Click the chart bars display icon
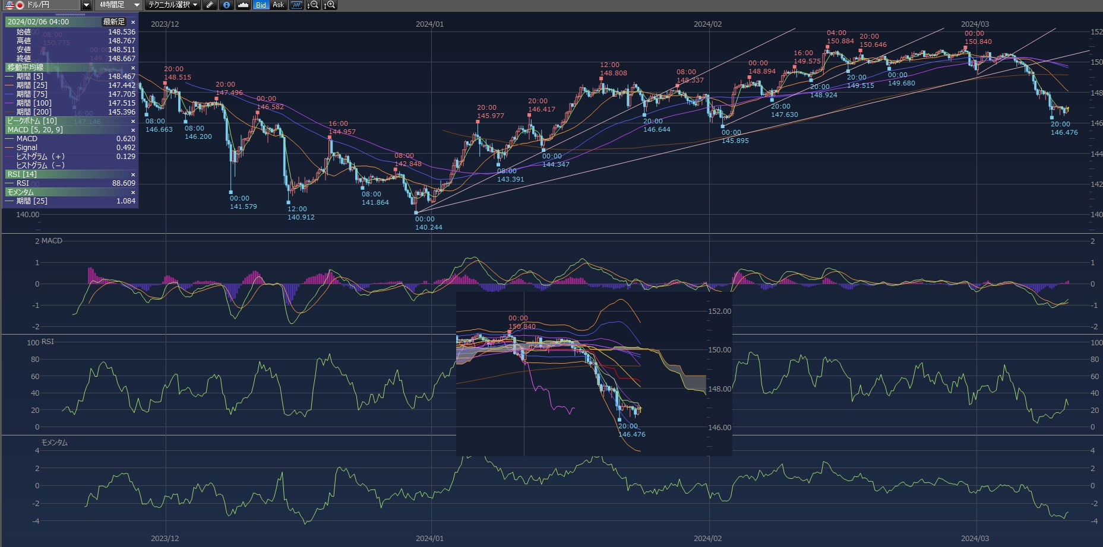1103x547 pixels. point(296,5)
